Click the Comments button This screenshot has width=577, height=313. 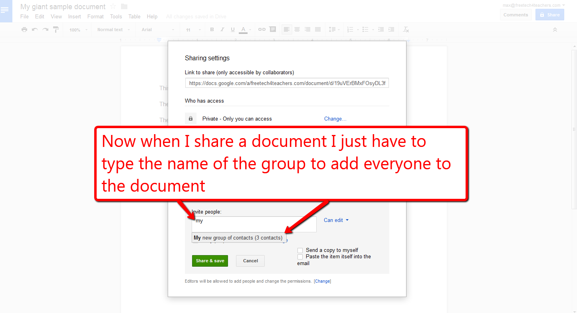(x=516, y=15)
